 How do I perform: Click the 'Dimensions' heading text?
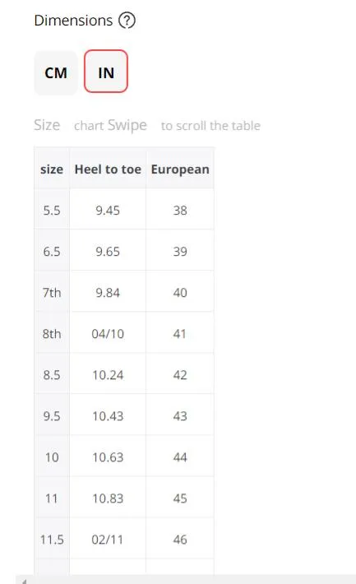click(73, 21)
